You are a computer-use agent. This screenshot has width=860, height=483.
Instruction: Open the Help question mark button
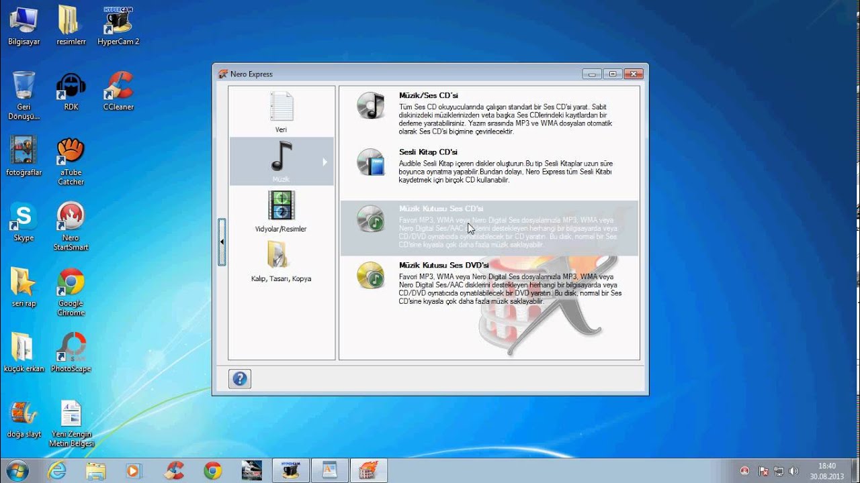pos(240,378)
